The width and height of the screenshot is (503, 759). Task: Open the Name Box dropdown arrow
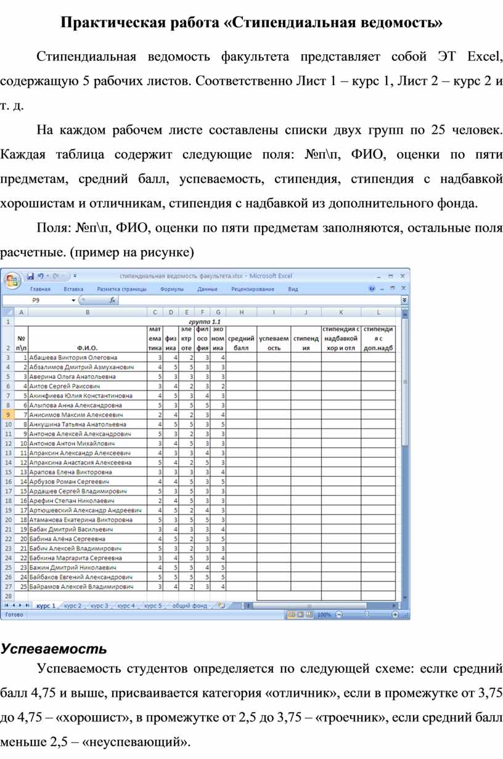75,300
